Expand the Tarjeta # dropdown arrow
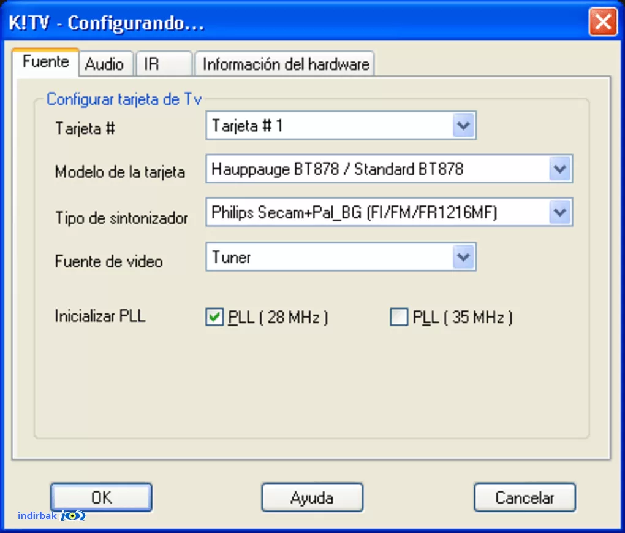The image size is (625, 533). click(x=463, y=126)
